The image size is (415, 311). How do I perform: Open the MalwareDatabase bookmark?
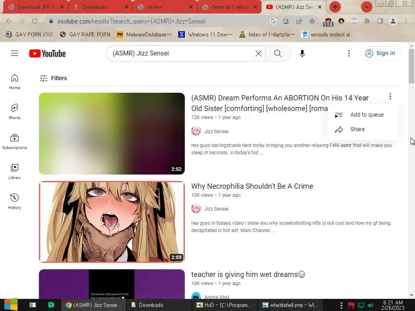point(145,35)
